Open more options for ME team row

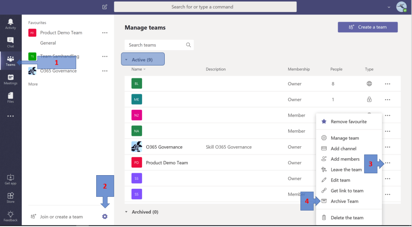click(387, 100)
